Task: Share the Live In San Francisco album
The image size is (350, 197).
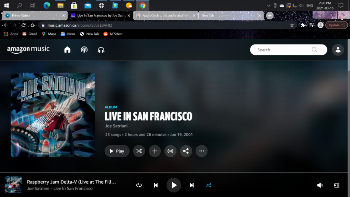Action: (186, 151)
